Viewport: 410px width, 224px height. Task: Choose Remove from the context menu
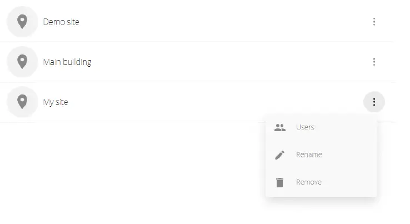[x=309, y=182]
